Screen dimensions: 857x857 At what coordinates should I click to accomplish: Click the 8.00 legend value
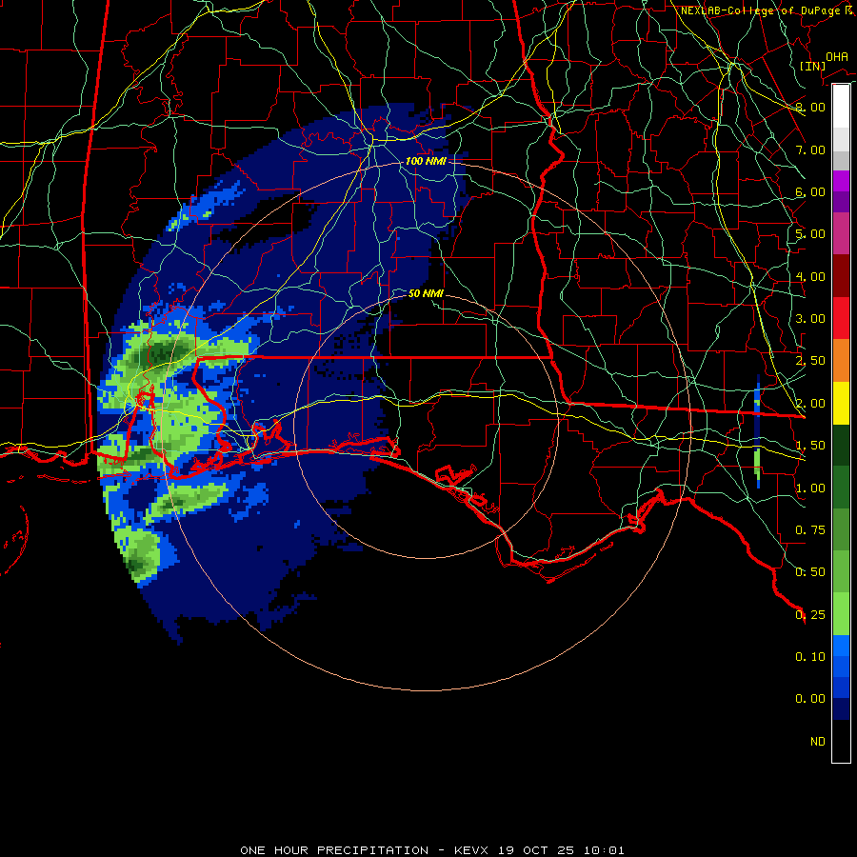(810, 107)
